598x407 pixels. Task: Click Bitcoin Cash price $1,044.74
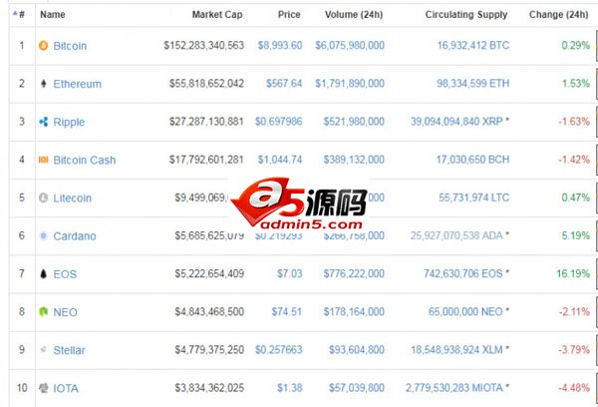point(280,160)
